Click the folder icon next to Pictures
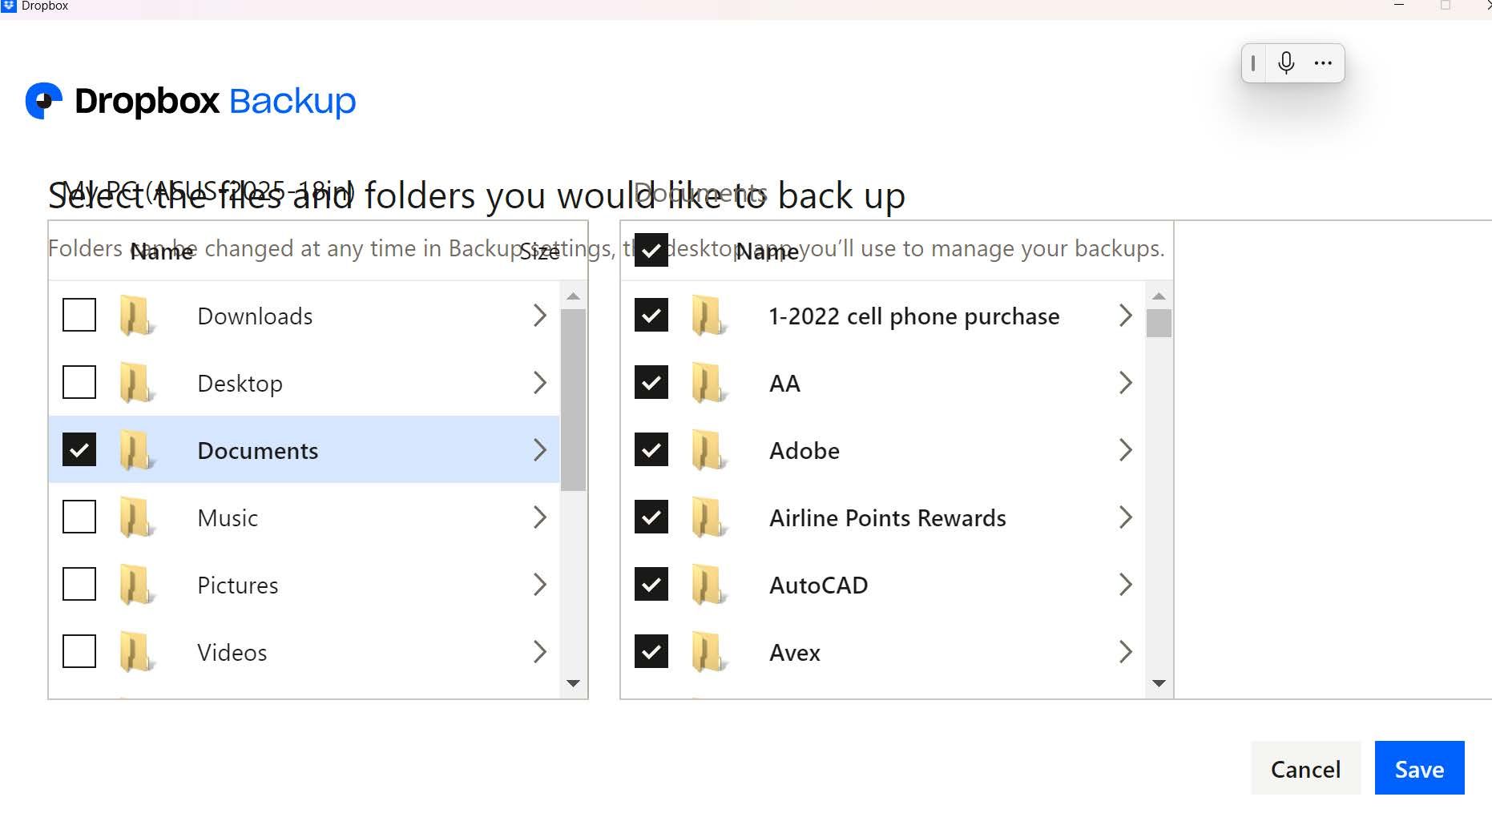 point(136,585)
